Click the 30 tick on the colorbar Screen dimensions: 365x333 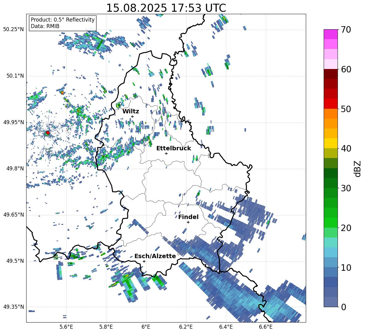pyautogui.click(x=346, y=188)
